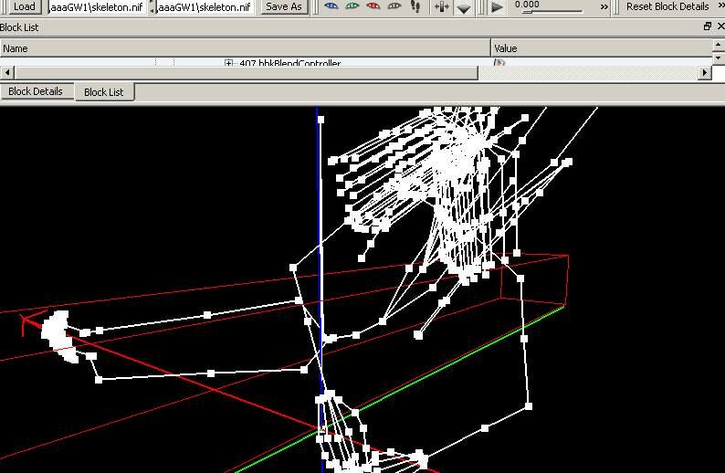Edit the load file path field
This screenshot has width=725, height=473.
point(97,7)
